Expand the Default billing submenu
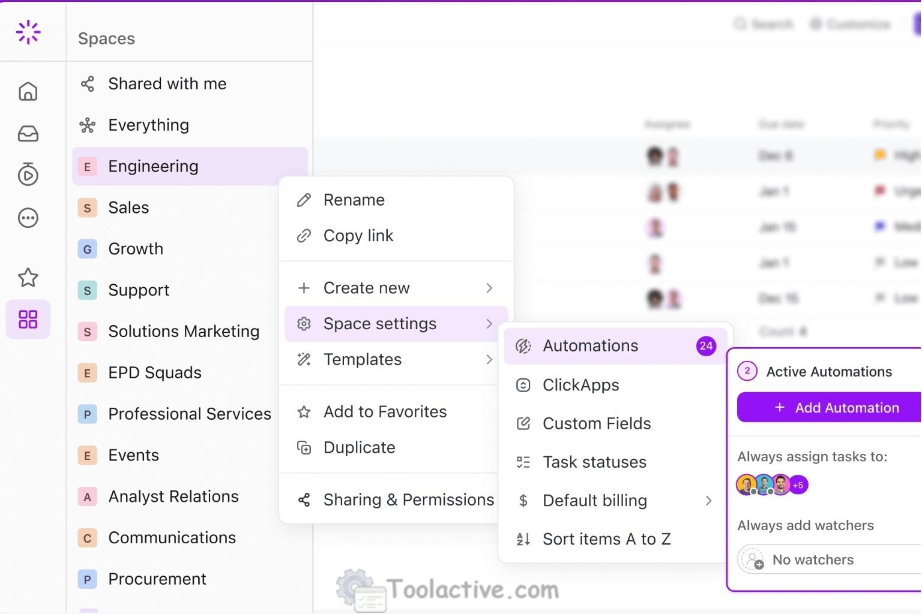This screenshot has width=922, height=614. coord(710,501)
